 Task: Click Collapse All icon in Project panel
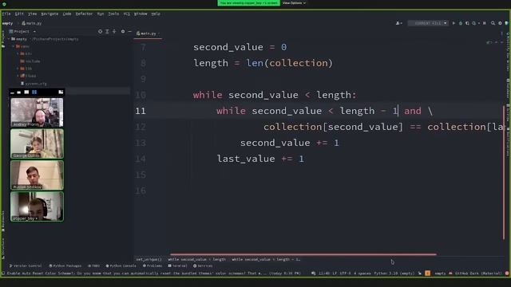coord(114,31)
